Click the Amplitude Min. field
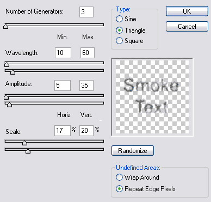The width and height of the screenshot is (211, 202). pyautogui.click(x=63, y=85)
